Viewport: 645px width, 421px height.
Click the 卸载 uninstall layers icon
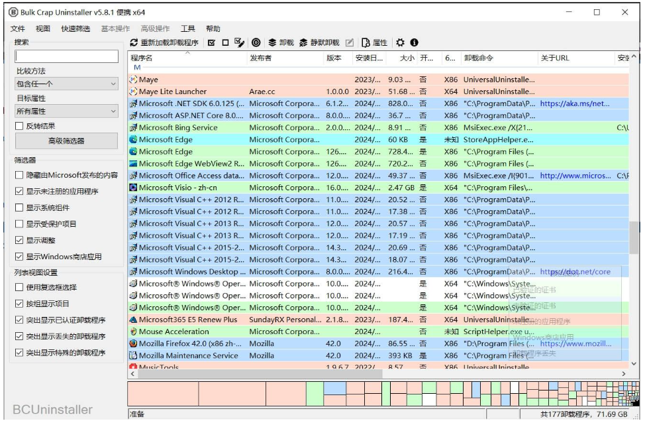[x=272, y=42]
